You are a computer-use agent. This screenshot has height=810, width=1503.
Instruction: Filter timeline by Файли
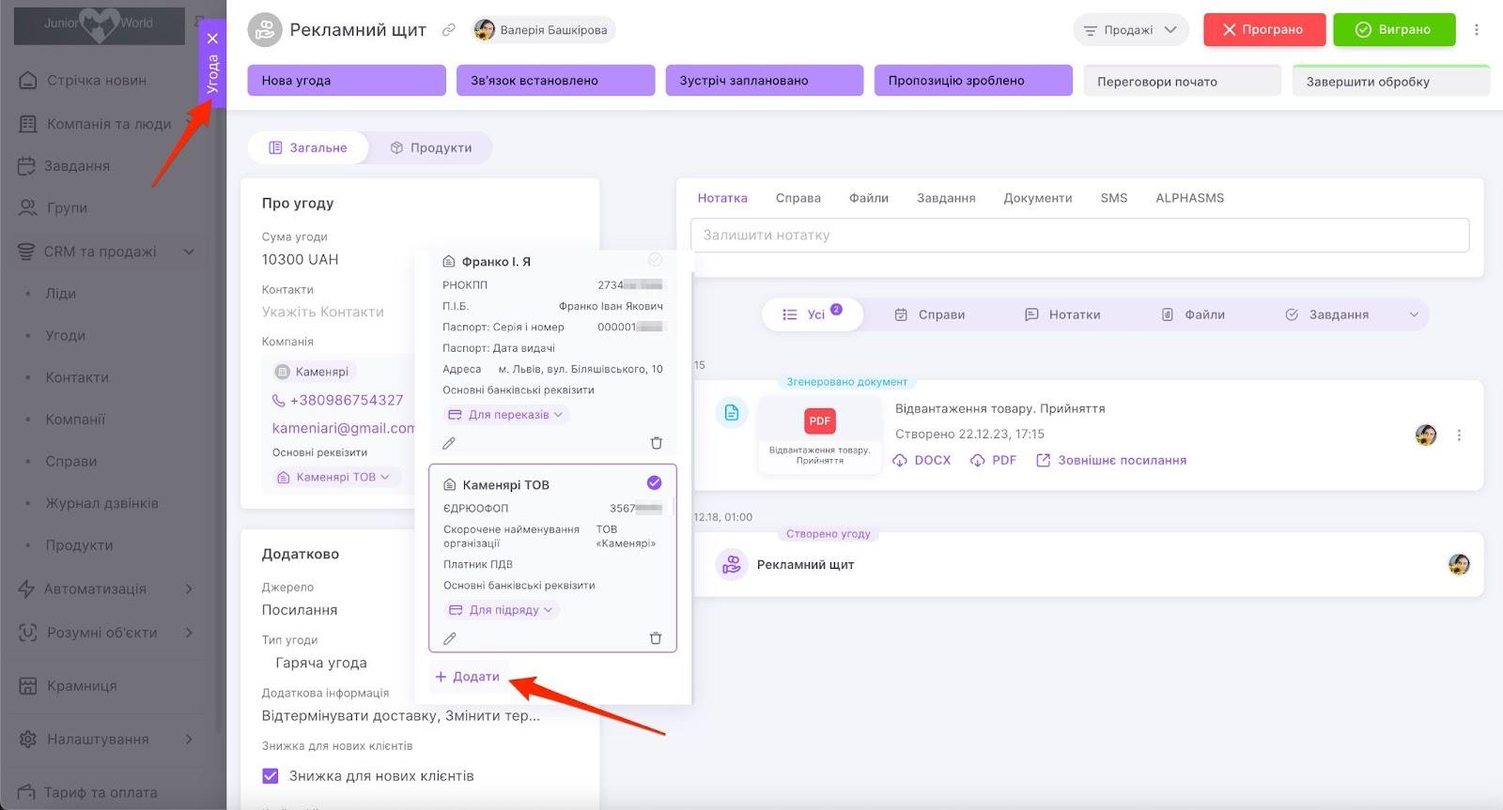point(1193,314)
